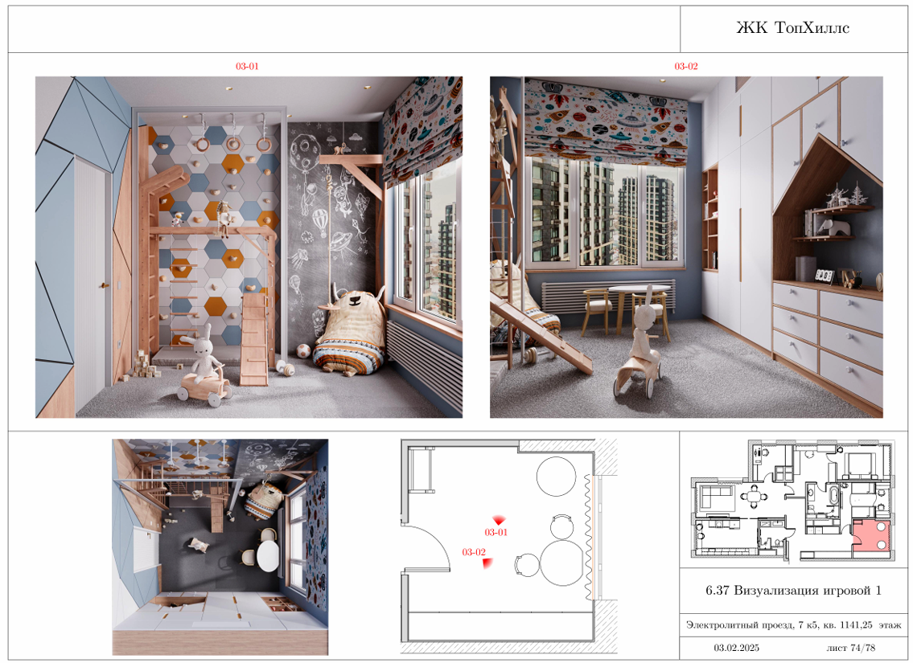Click the red highlighted room in key plan

point(871,537)
